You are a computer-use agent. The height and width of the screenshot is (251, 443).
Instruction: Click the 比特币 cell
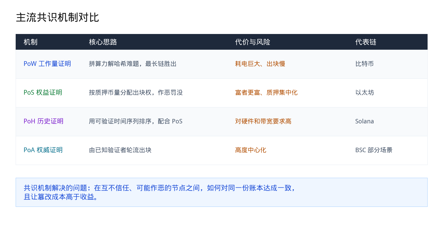[x=364, y=64]
